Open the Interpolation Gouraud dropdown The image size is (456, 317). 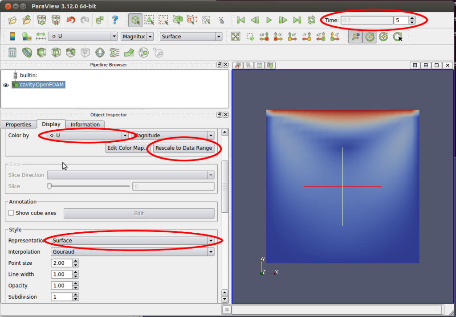click(210, 252)
